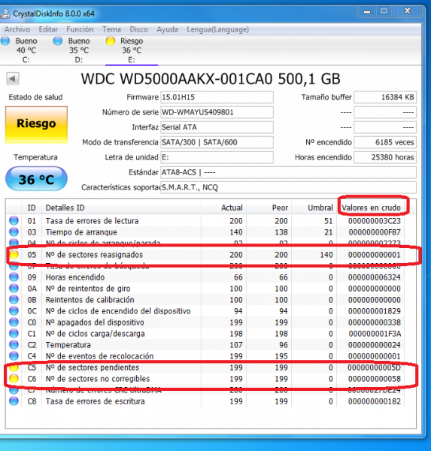
Task: Click yellow status orb for sectores reasignados
Action: (14, 255)
